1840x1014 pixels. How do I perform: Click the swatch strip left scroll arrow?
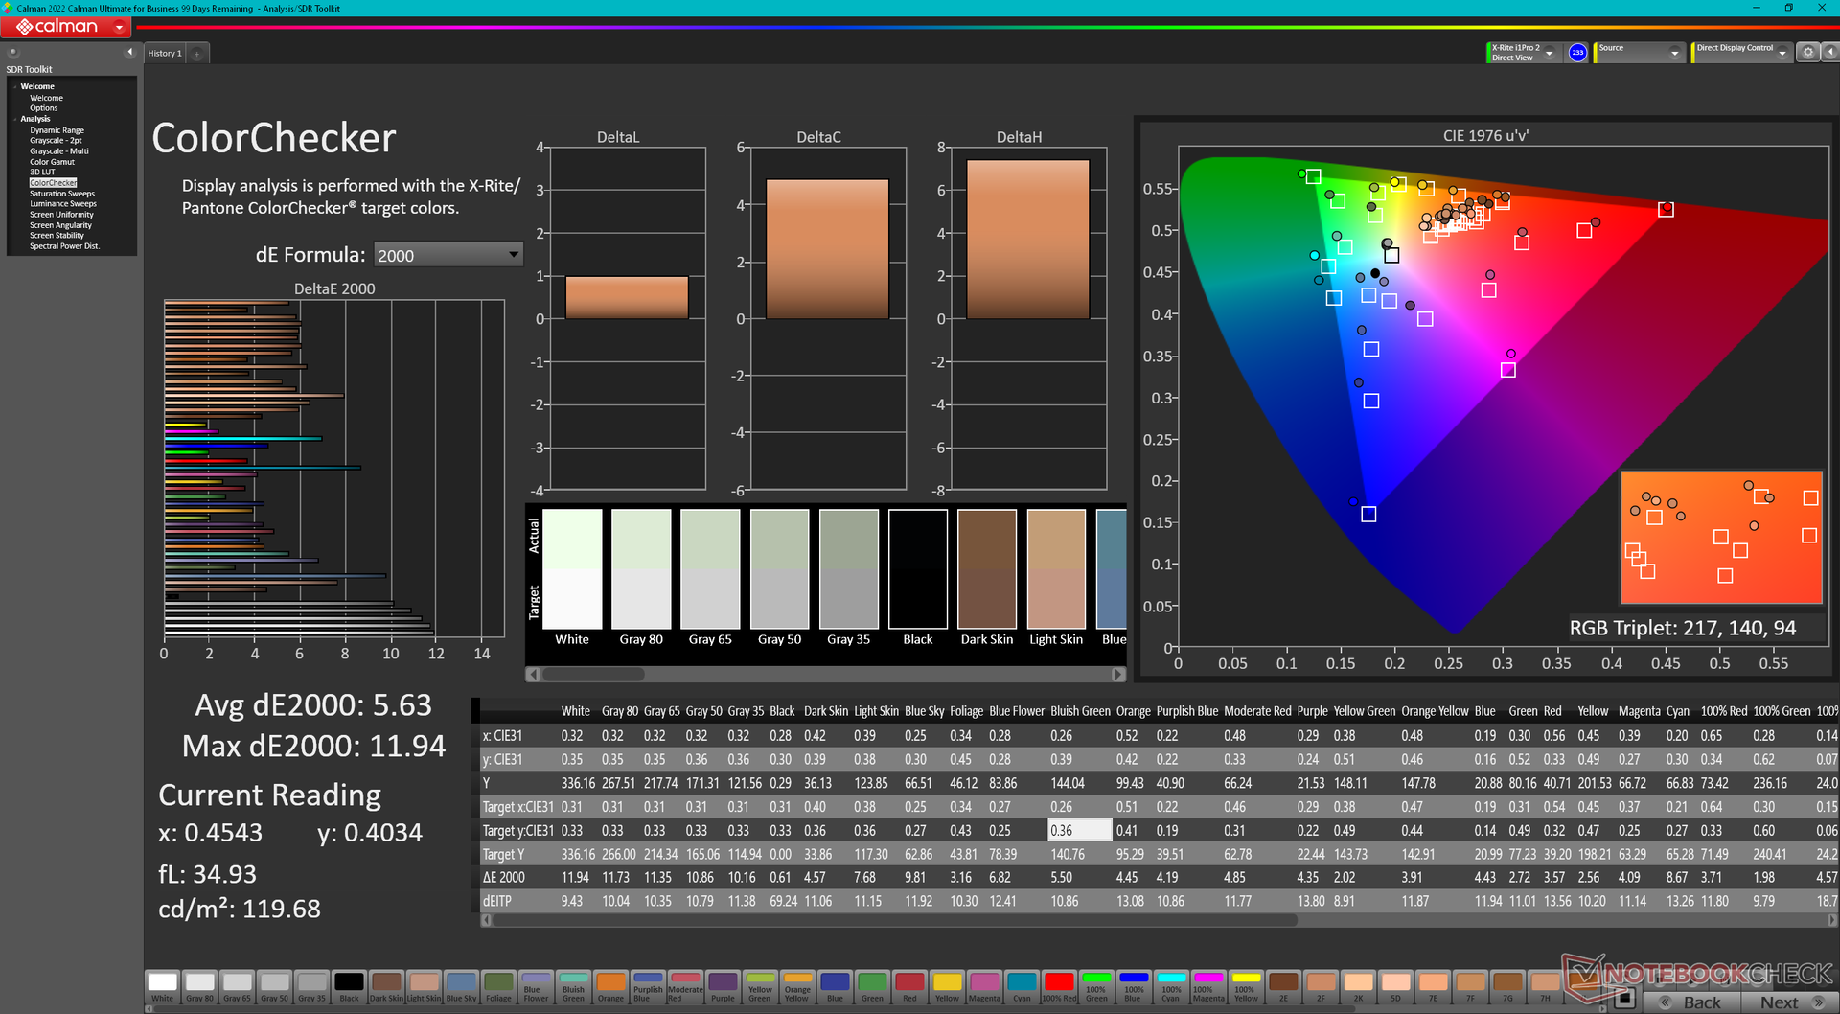point(533,675)
